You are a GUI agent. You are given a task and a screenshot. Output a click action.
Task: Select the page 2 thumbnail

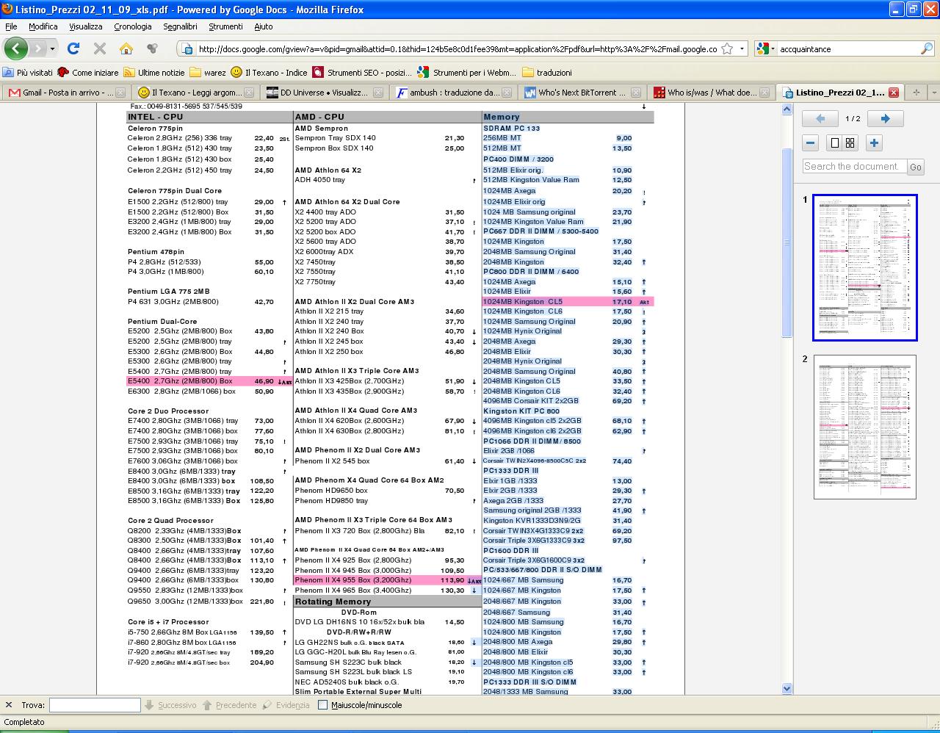point(864,427)
